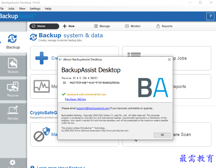Image resolution: width=216 pixels, height=168 pixels.
Task: Select the New tab
Action: (x=69, y=26)
